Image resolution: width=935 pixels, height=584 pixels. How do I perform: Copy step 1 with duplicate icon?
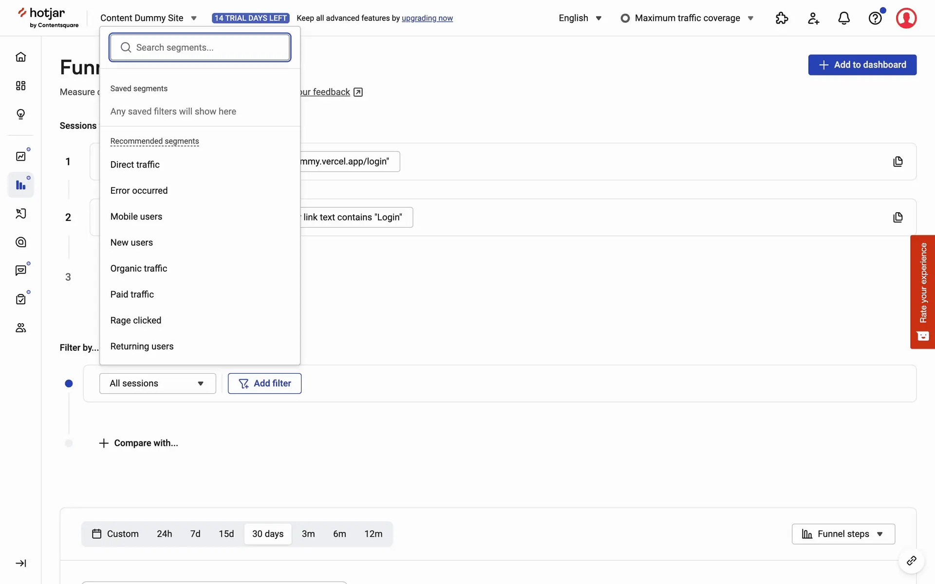(898, 162)
